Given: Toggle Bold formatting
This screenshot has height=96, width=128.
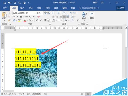Looking at the screenshot, I should coord(14,17).
